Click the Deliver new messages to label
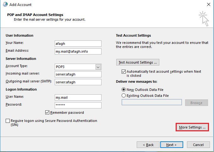 137,82
